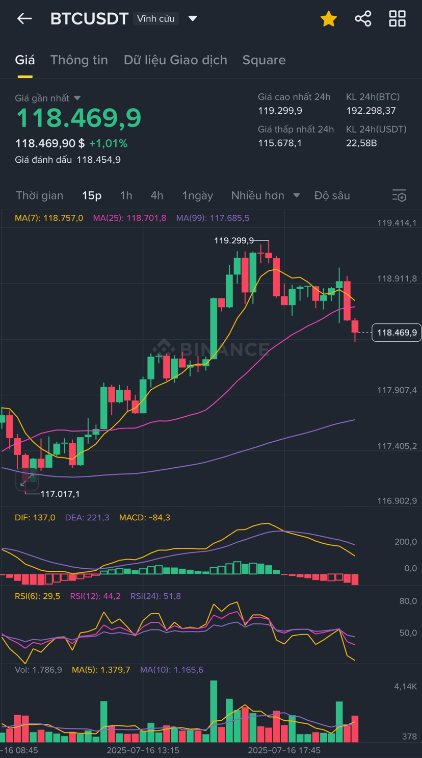Tap the RSI(6): 29,5 label
Image resolution: width=422 pixels, height=758 pixels.
(x=38, y=596)
